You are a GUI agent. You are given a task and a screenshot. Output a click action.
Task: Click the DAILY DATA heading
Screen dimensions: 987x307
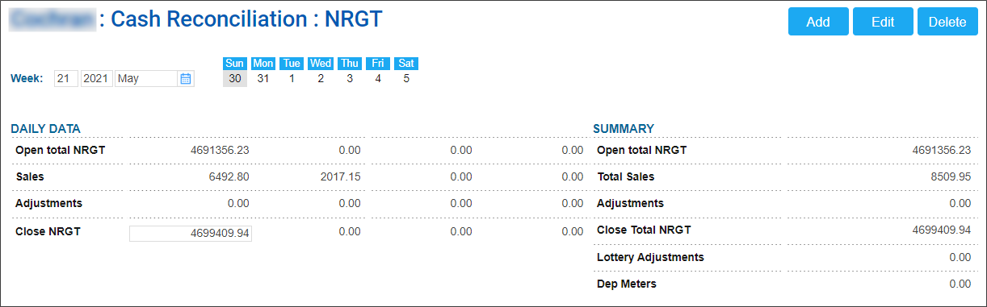click(45, 128)
